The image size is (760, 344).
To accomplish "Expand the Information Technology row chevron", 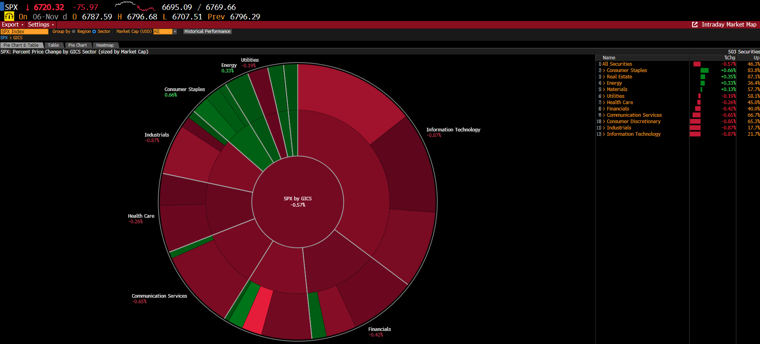I will tap(604, 134).
